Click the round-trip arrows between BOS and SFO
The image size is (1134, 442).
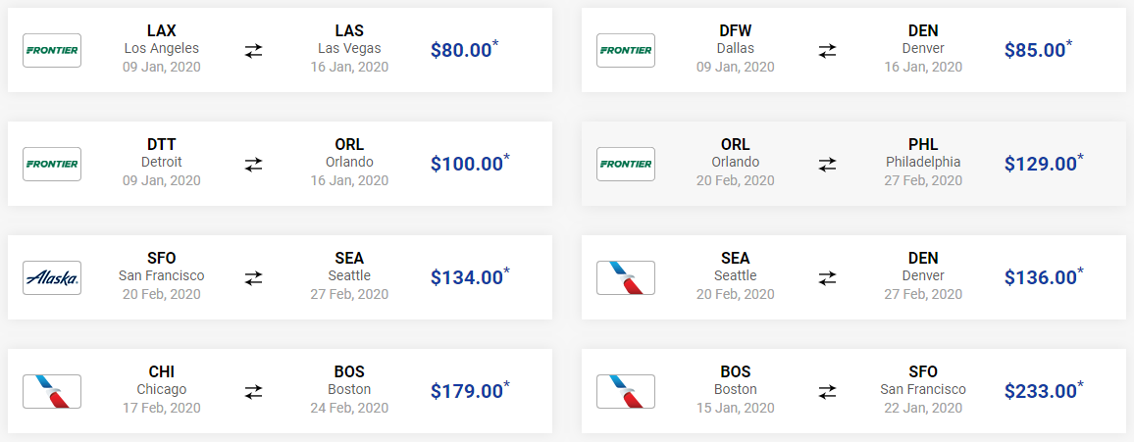827,391
